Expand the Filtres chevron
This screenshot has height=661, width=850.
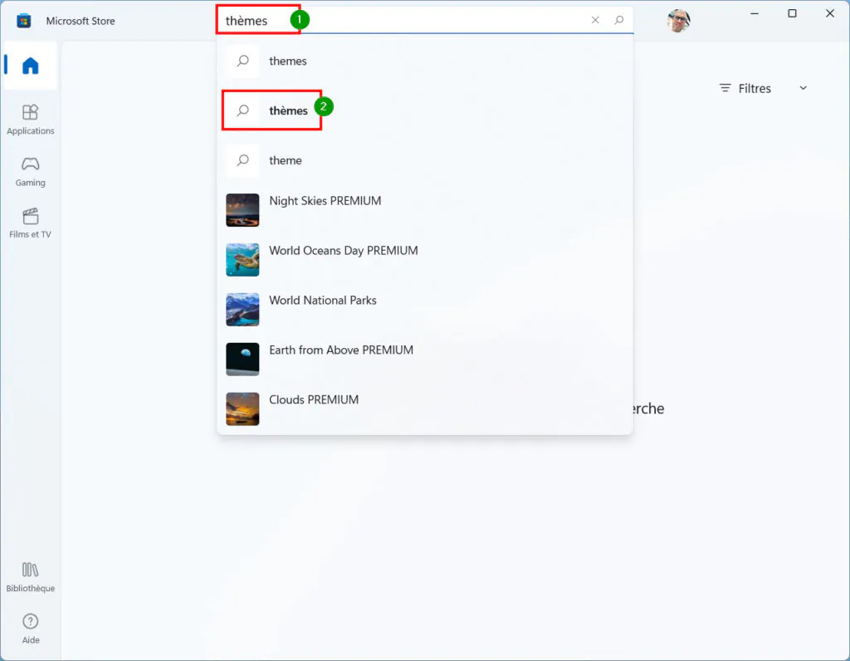(x=804, y=88)
